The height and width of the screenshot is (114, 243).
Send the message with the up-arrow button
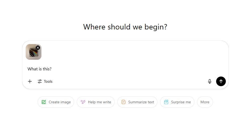tap(221, 81)
